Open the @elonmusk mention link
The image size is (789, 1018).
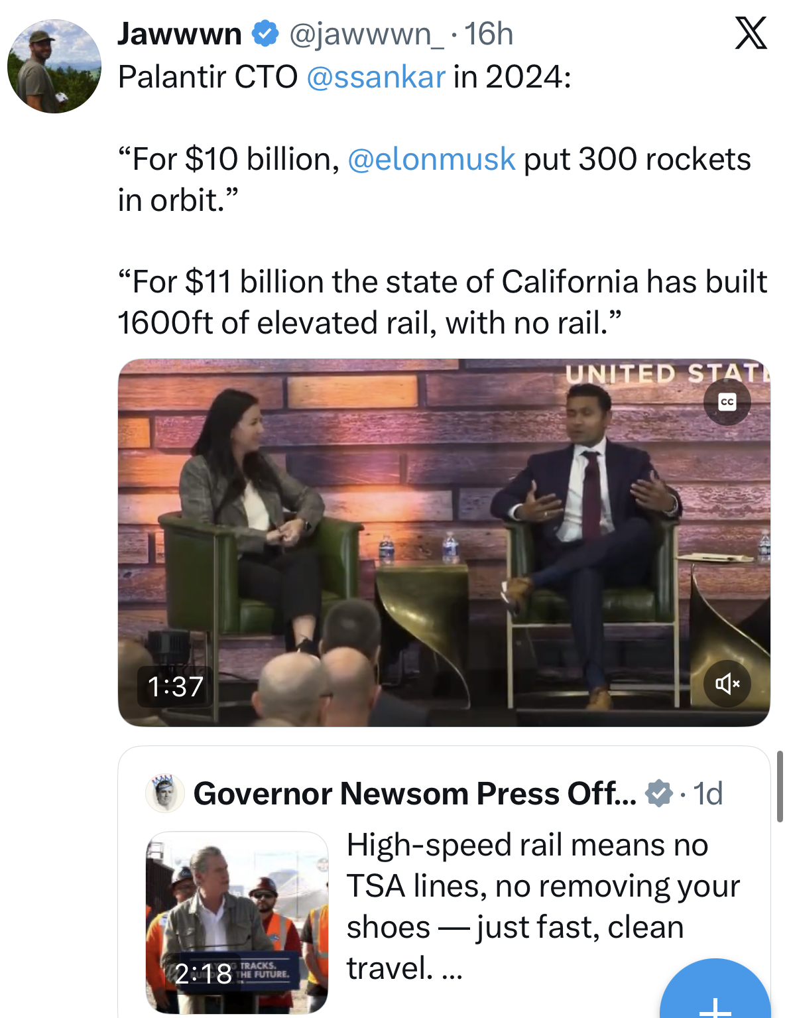(431, 159)
